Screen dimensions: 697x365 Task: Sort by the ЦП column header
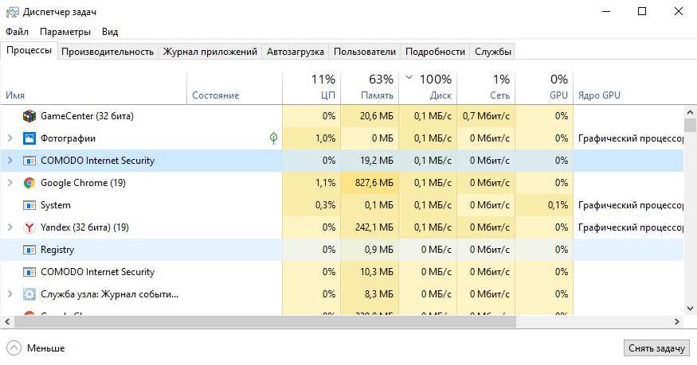[x=311, y=87]
